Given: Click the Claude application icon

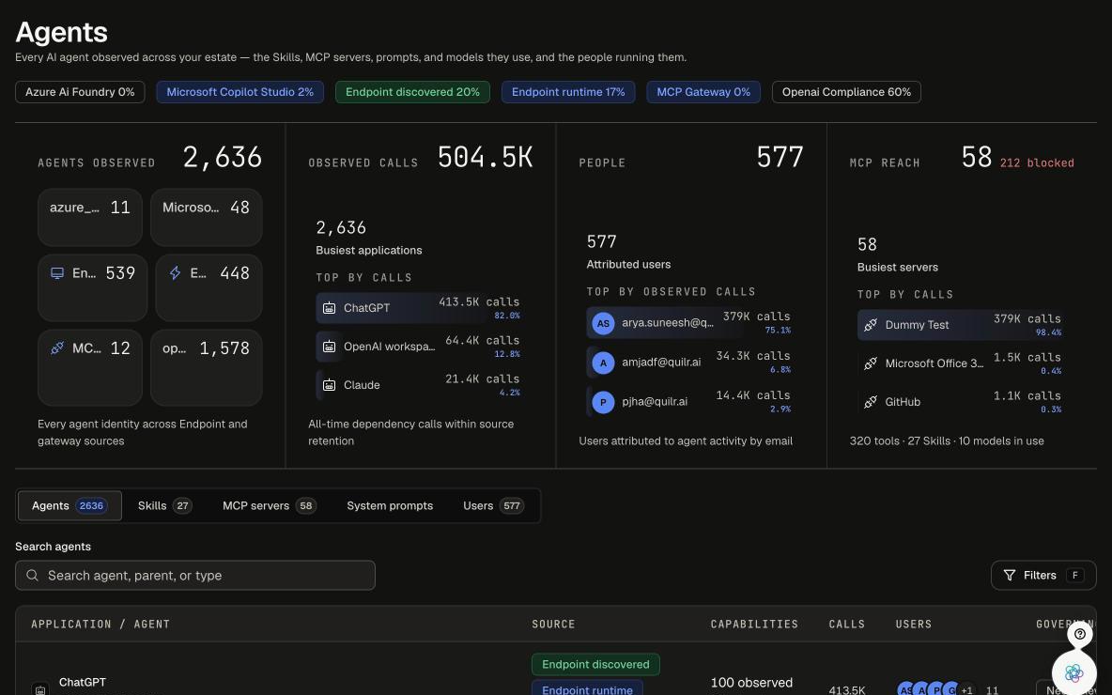Looking at the screenshot, I should coord(329,385).
